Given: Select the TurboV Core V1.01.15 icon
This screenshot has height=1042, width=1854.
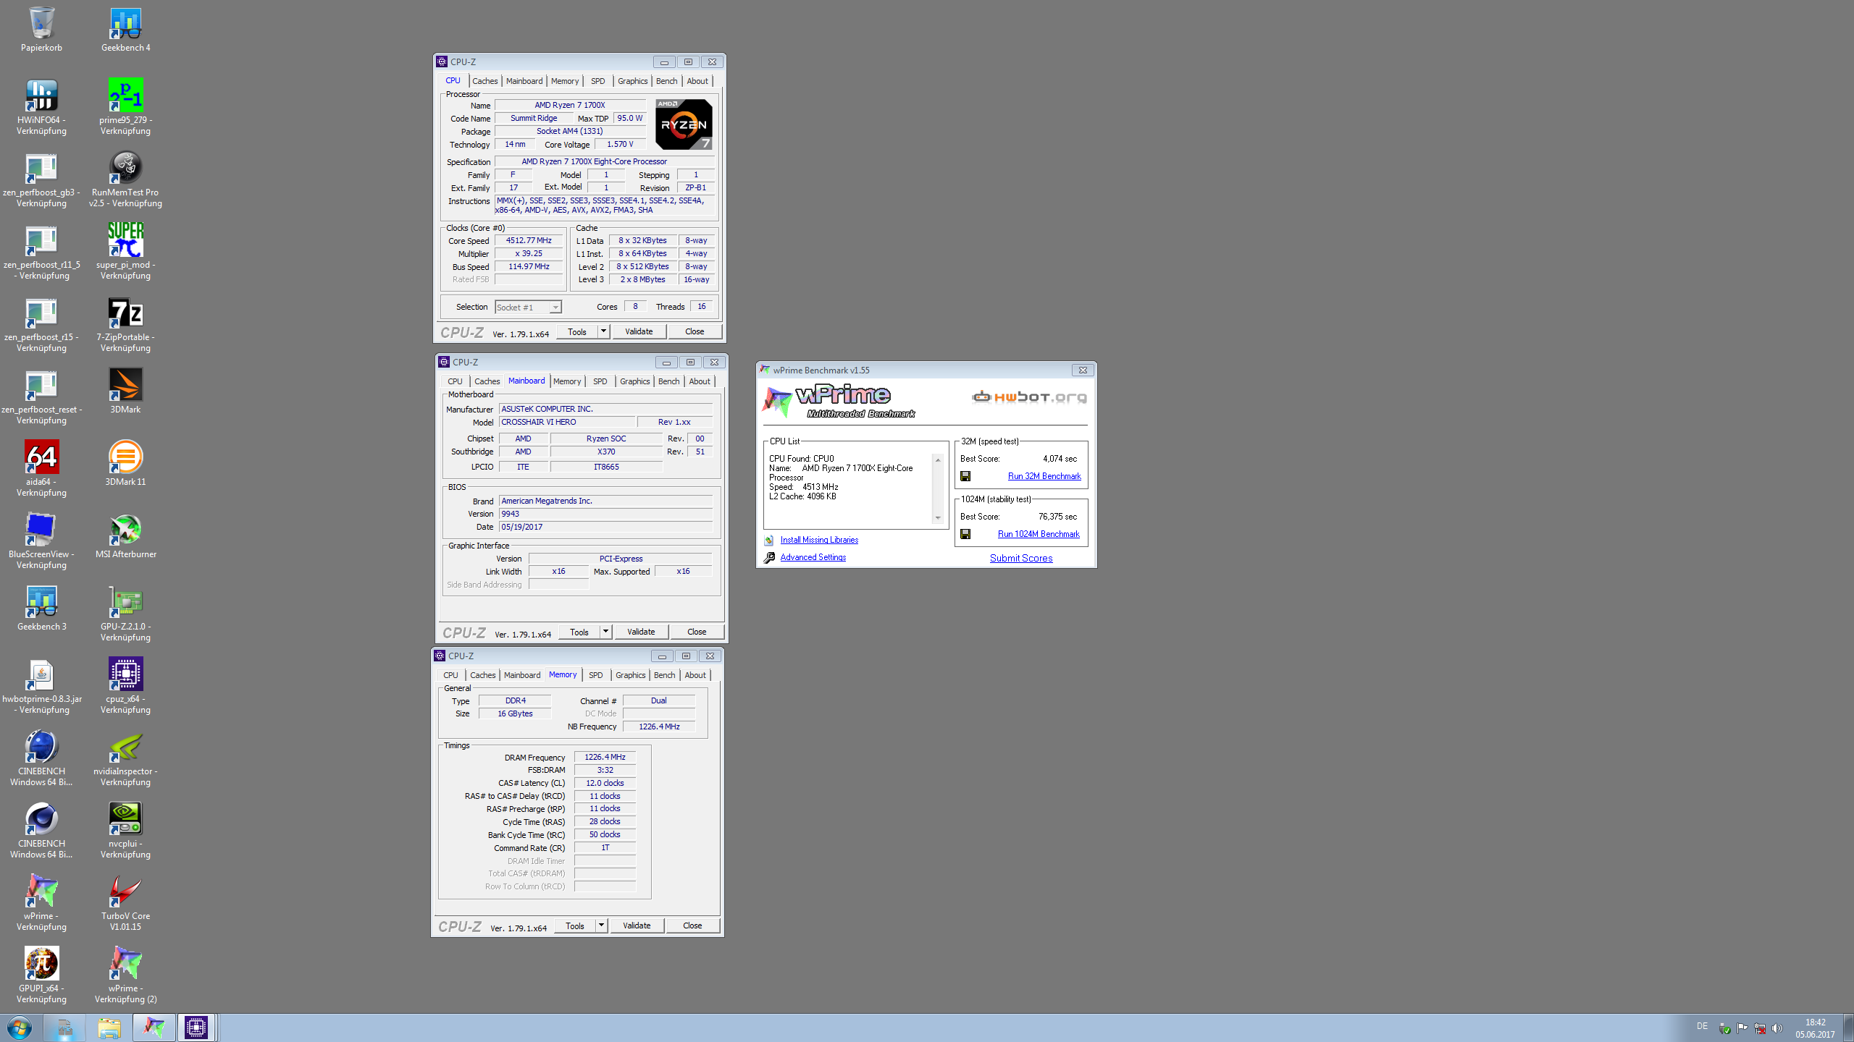Looking at the screenshot, I should tap(125, 903).
